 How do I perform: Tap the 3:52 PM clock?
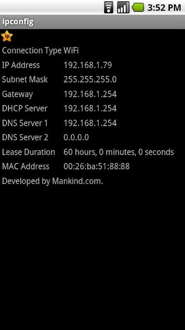click(164, 7)
